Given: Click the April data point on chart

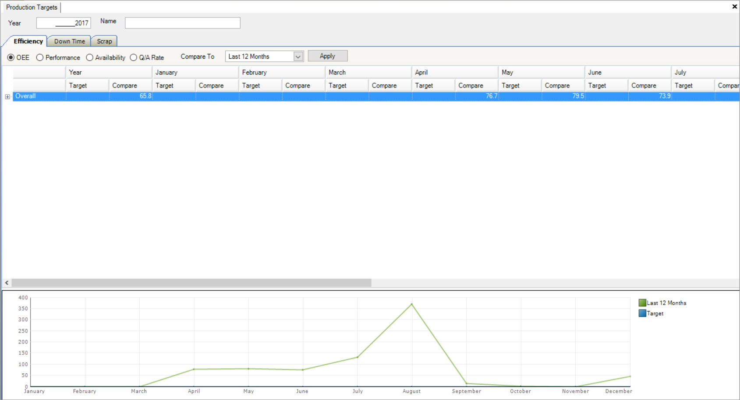Looking at the screenshot, I should [x=194, y=369].
